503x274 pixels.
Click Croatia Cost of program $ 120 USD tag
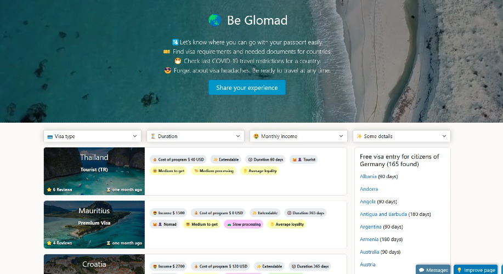coord(221,266)
